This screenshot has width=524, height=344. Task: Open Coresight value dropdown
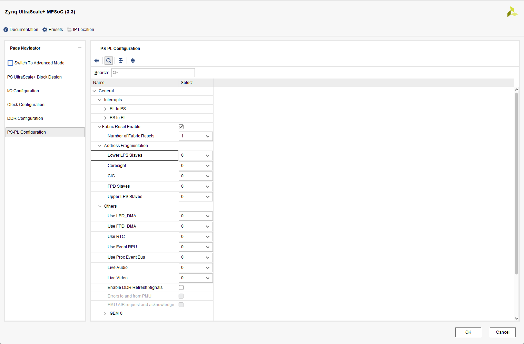(196, 166)
